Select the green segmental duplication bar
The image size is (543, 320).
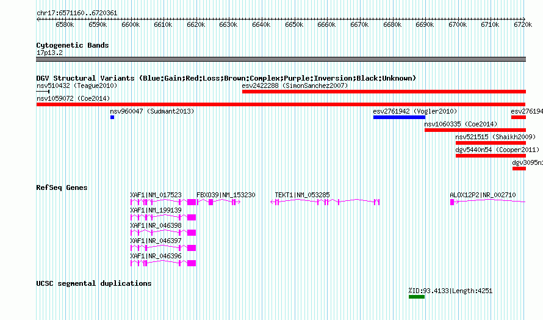tap(417, 297)
